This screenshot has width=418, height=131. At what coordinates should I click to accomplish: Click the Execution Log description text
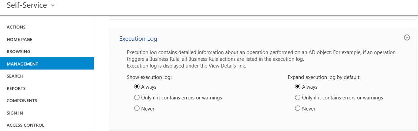coord(261,59)
